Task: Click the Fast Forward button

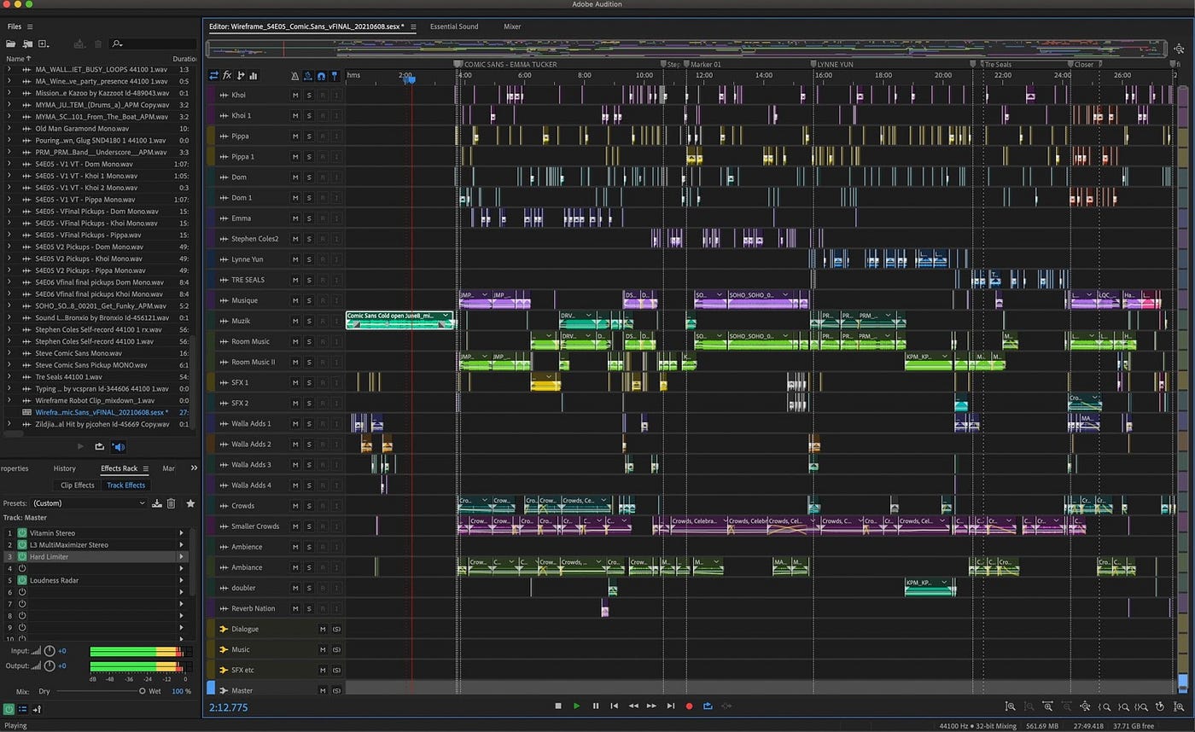Action: point(652,706)
